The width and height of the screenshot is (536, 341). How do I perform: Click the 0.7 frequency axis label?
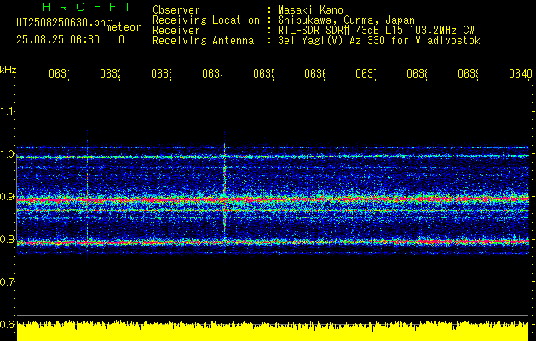pyautogui.click(x=8, y=282)
